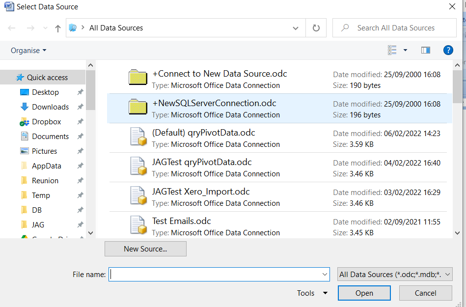Unpin Downloads using its pin icon
Image resolution: width=466 pixels, height=307 pixels.
pyautogui.click(x=80, y=107)
